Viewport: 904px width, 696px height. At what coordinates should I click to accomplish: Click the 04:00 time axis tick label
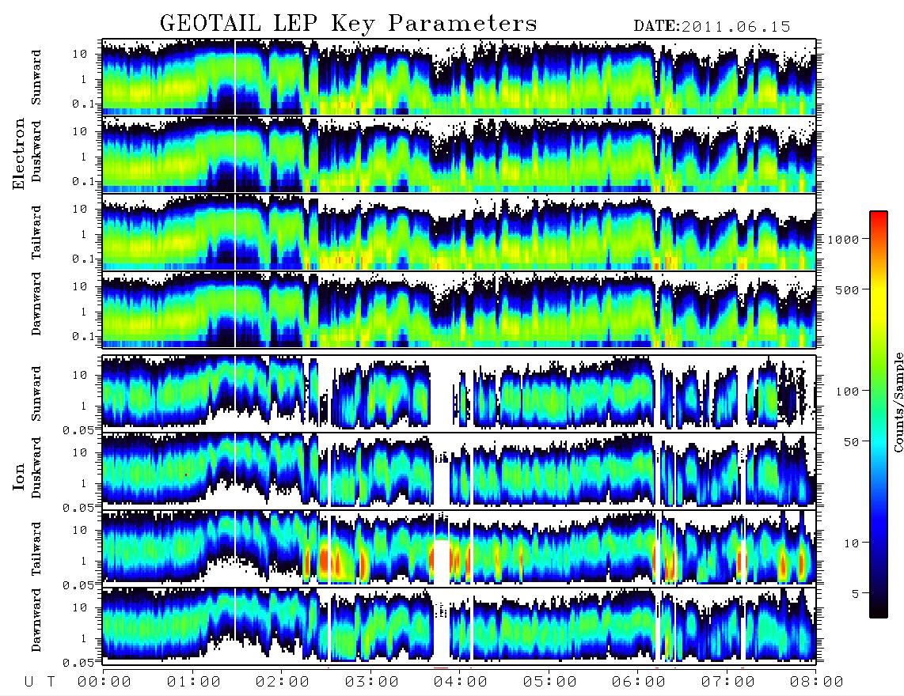[461, 683]
